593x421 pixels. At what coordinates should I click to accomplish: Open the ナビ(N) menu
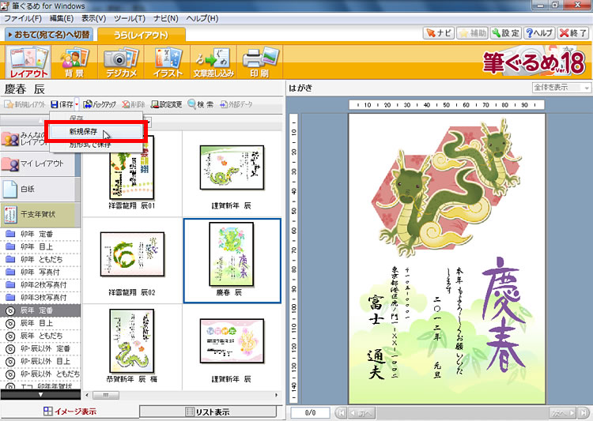(166, 18)
